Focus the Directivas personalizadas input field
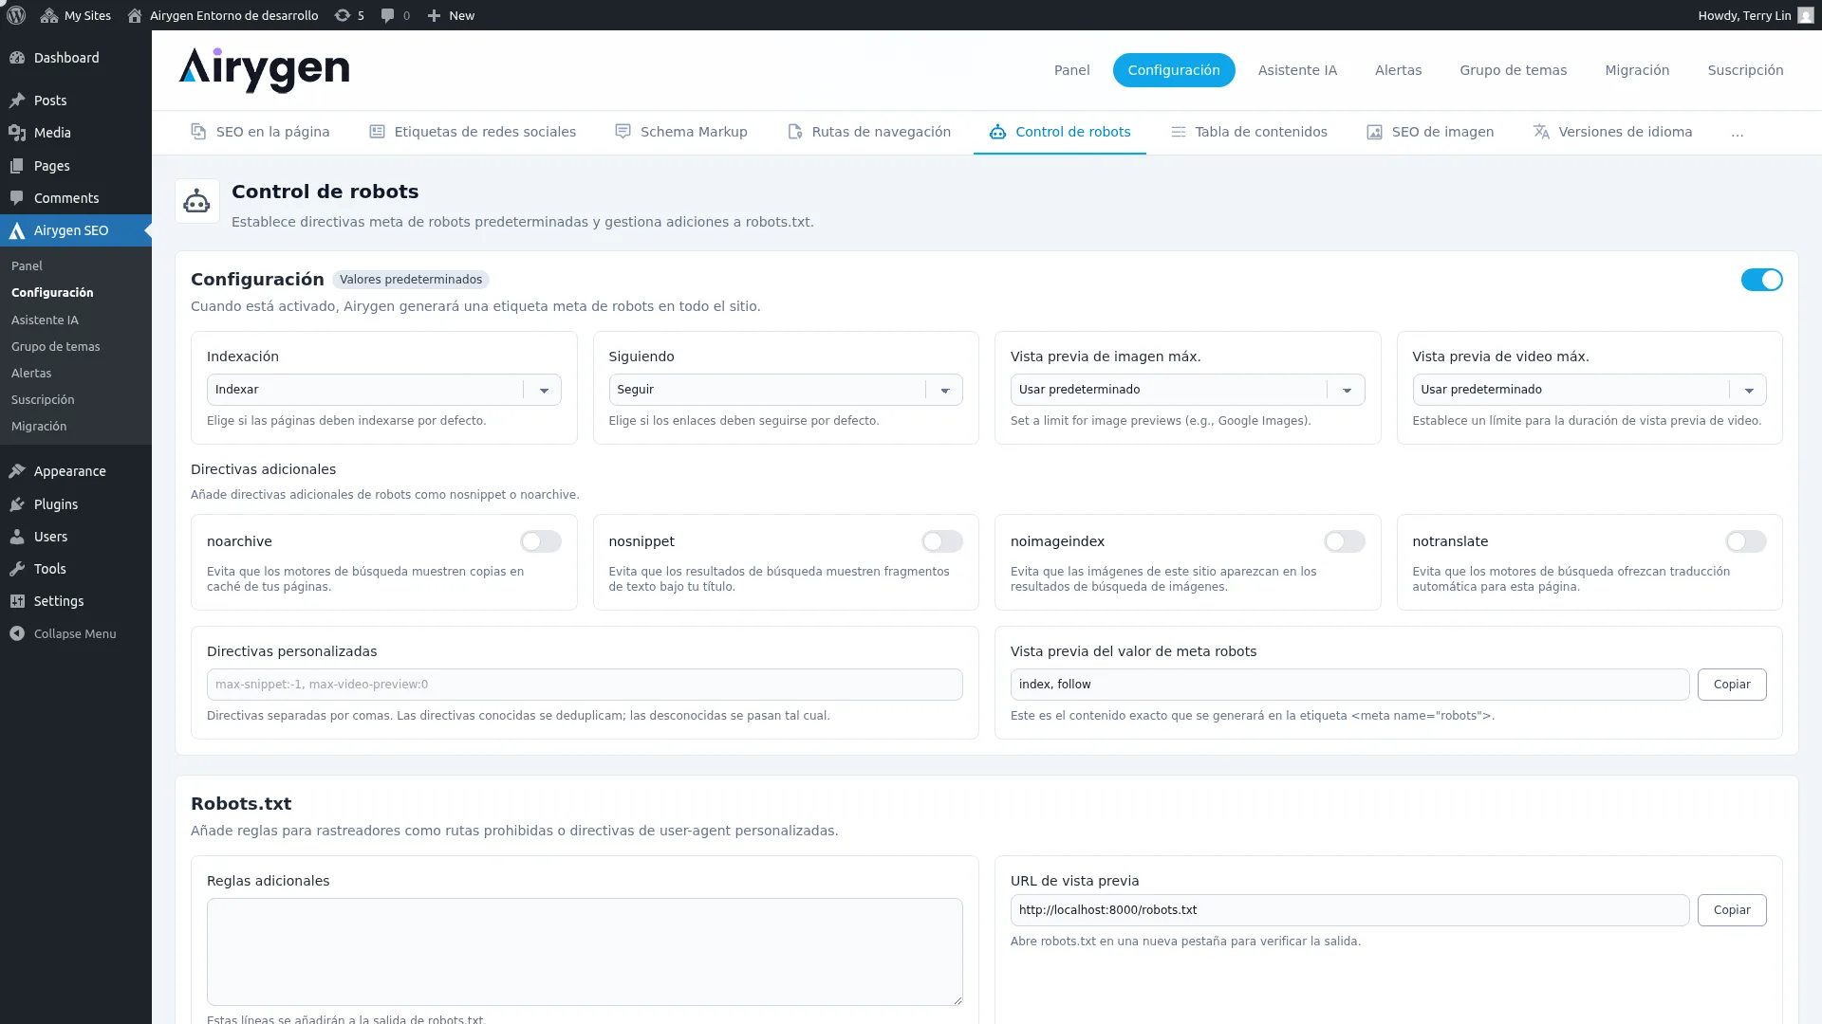1822x1024 pixels. coord(585,685)
